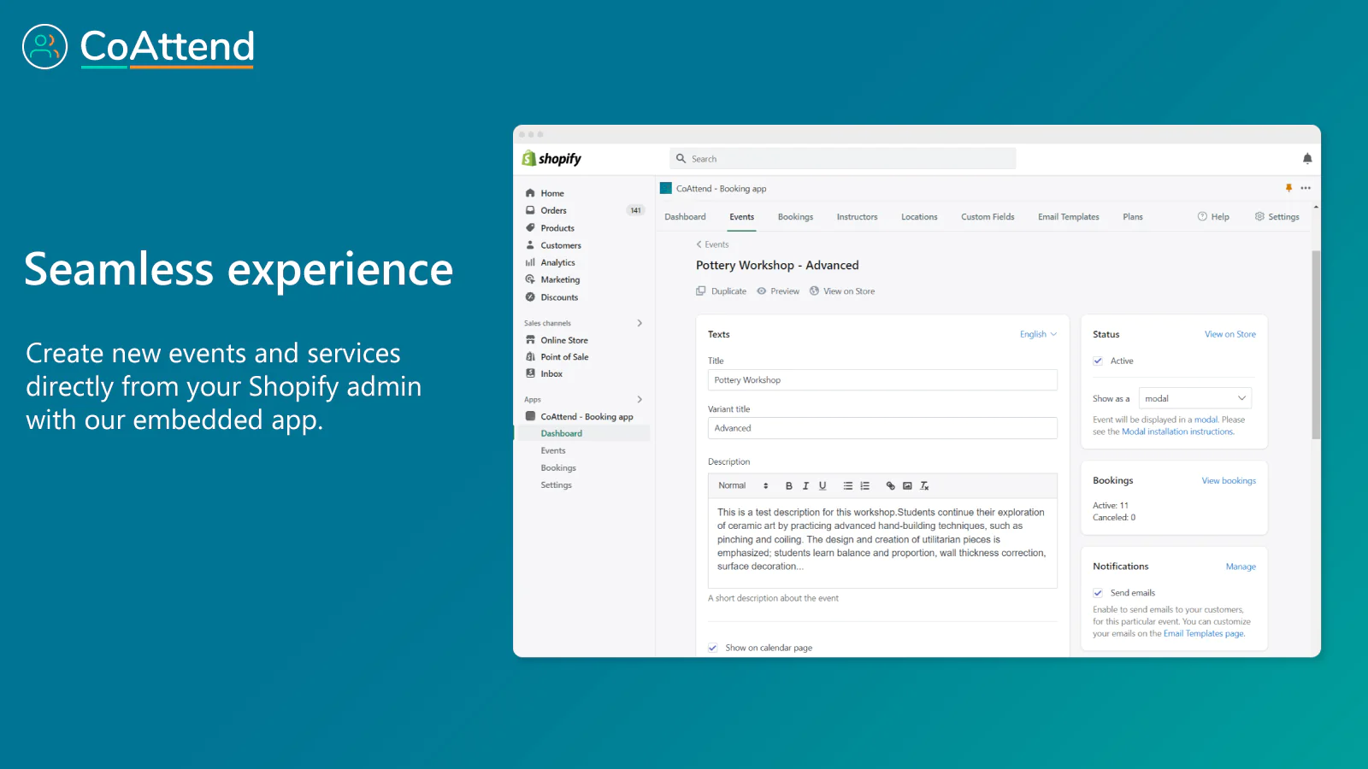
Task: Switch to the Locations tab
Action: coord(919,217)
